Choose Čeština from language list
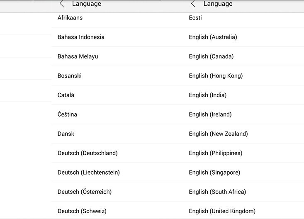 tap(67, 114)
